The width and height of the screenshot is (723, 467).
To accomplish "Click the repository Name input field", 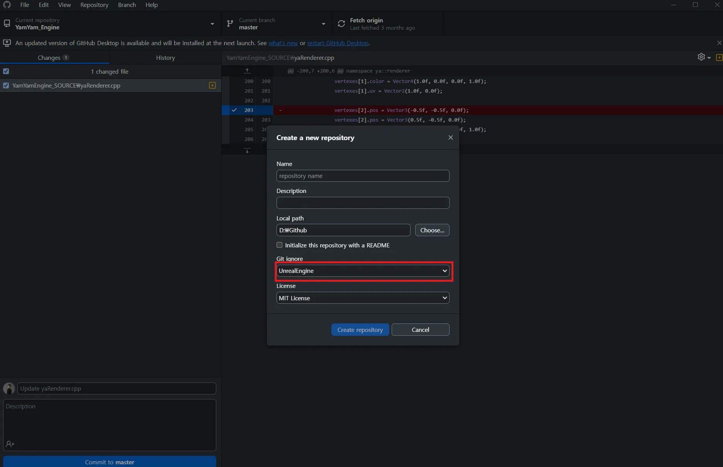I will [363, 176].
